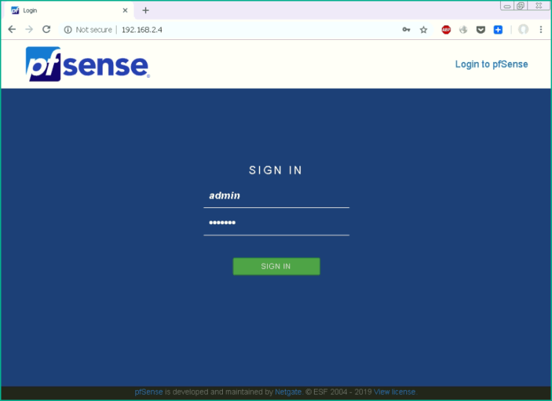This screenshot has height=401, width=552.
Task: Click the SIGN IN heading text
Action: point(275,170)
